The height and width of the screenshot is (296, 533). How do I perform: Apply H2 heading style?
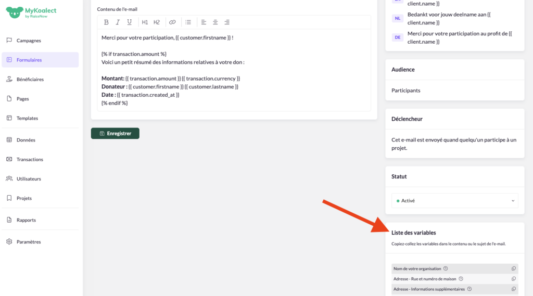pos(157,22)
